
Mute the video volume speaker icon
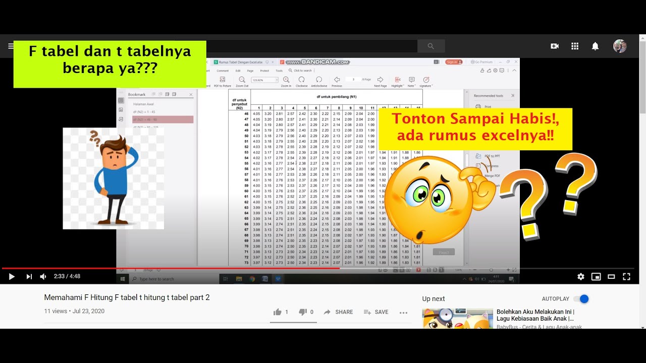point(43,276)
